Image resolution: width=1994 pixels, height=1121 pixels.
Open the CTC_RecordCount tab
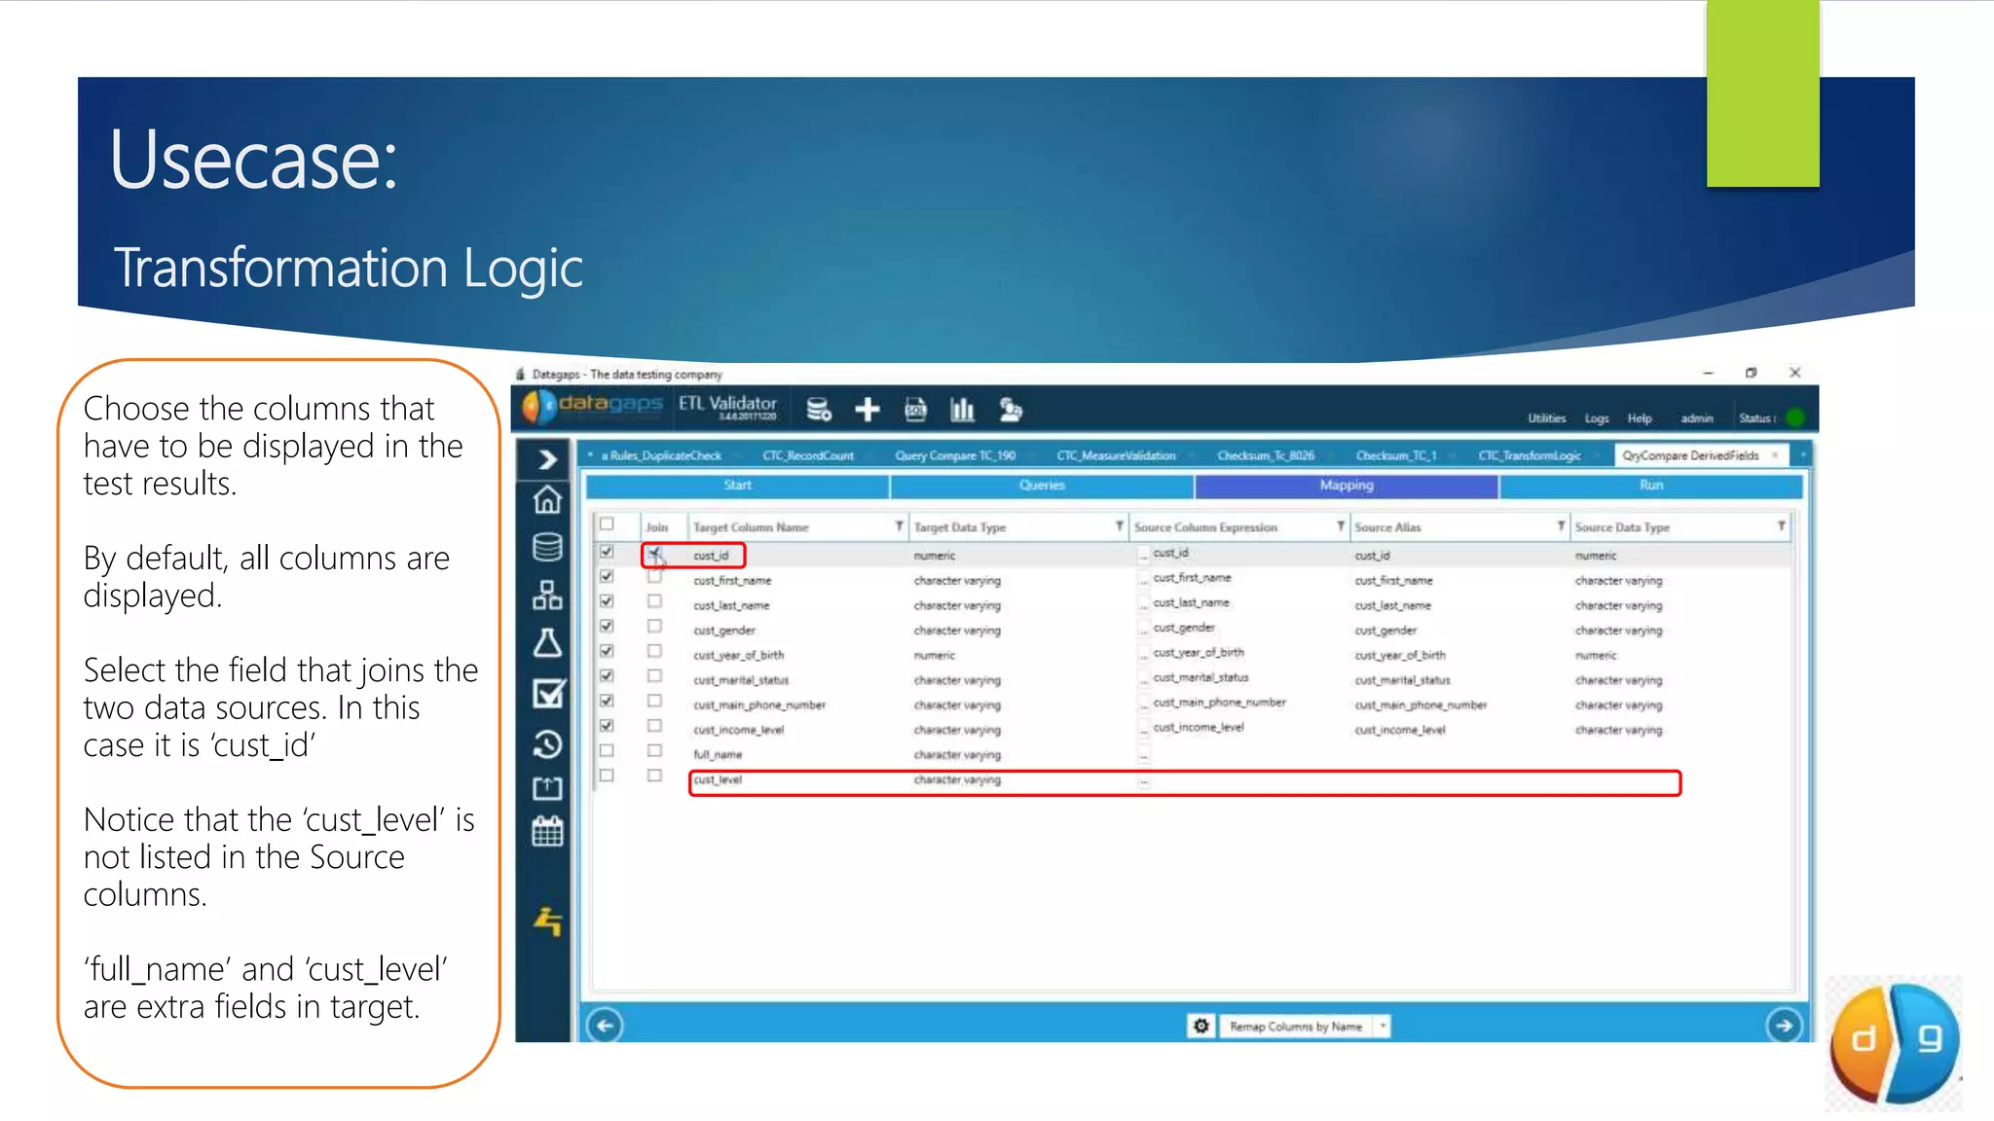coord(807,455)
